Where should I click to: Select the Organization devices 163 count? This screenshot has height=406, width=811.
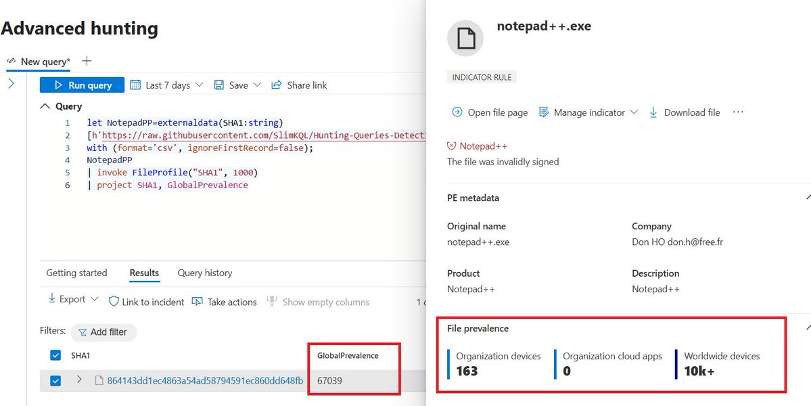(x=467, y=371)
